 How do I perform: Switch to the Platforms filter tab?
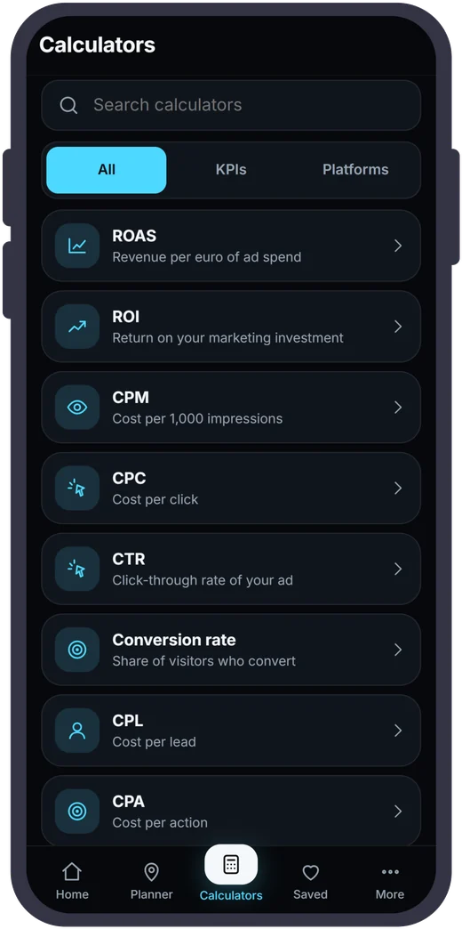pyautogui.click(x=355, y=170)
